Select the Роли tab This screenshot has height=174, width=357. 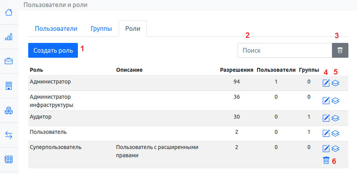133,28
